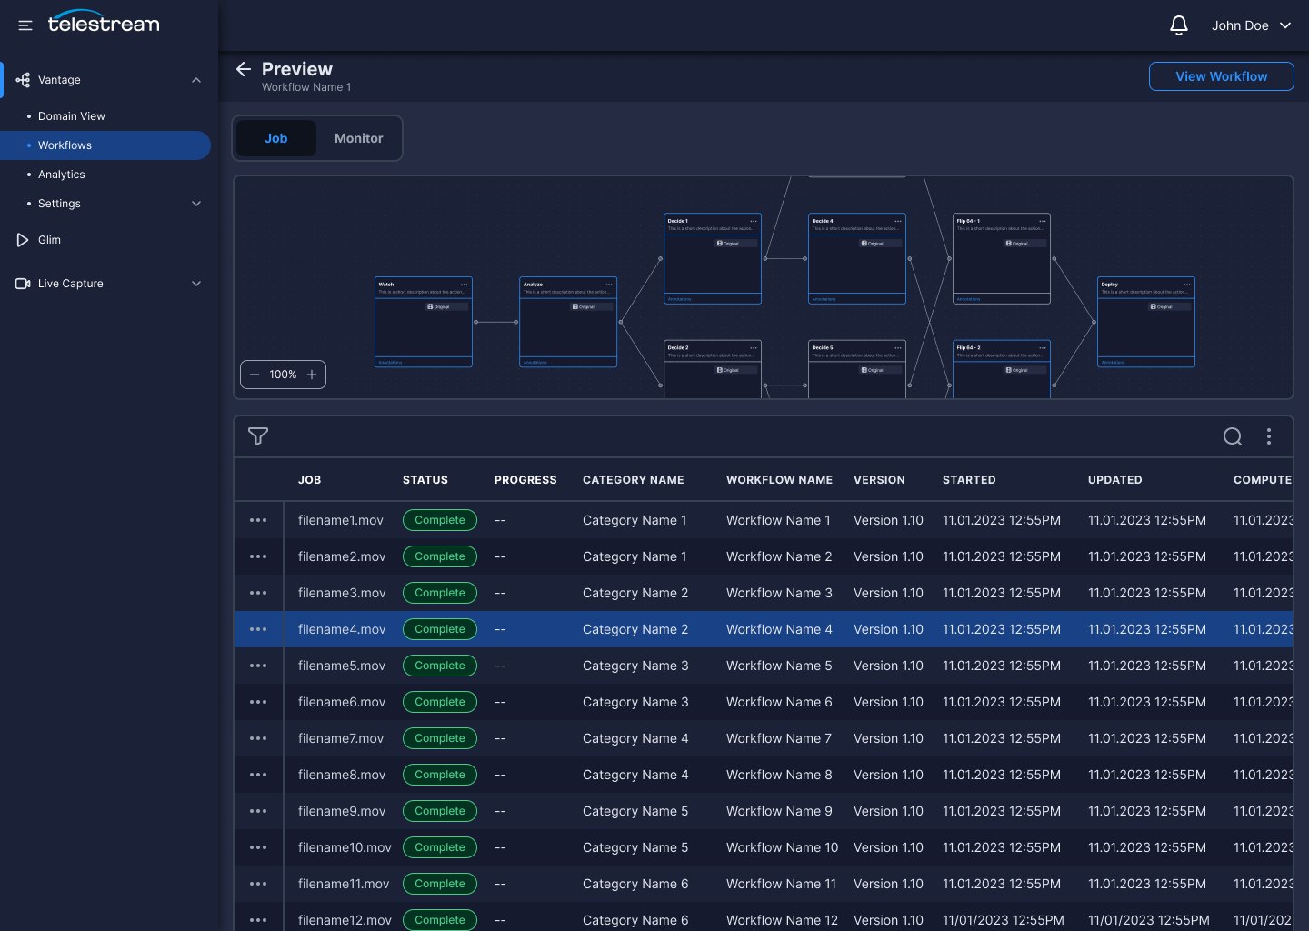Select the Analyze node on the canvas
Image resolution: width=1309 pixels, height=931 pixels.
point(568,322)
